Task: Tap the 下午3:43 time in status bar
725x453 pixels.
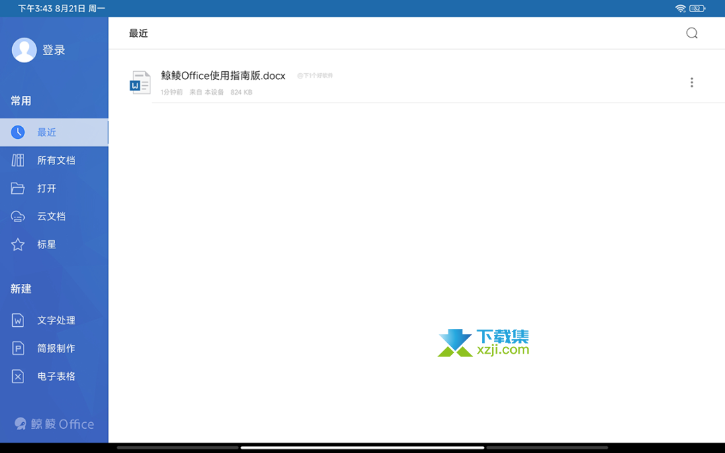Action: [x=35, y=8]
